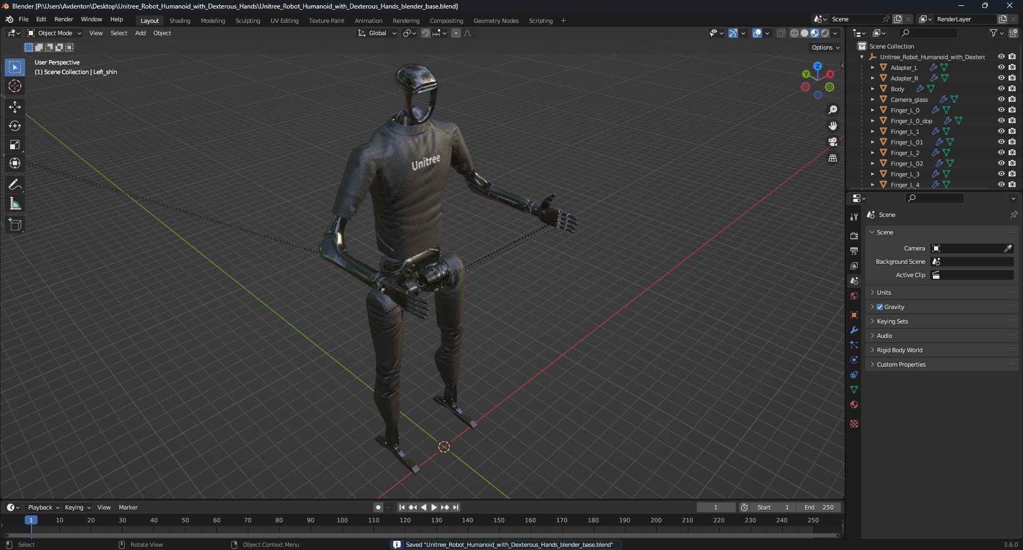1023x550 pixels.
Task: Open the Global orientation dropdown
Action: coord(377,33)
